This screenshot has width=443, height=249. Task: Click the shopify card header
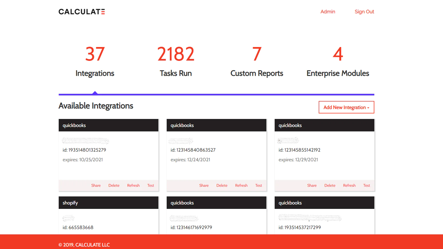tap(109, 203)
